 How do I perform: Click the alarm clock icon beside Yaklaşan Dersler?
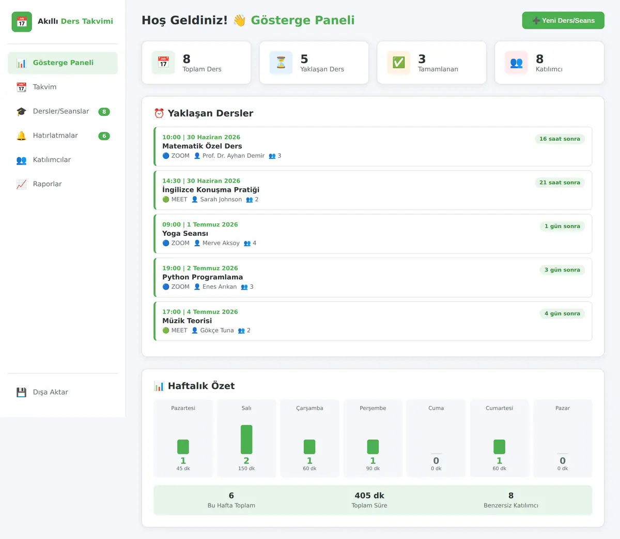(159, 113)
